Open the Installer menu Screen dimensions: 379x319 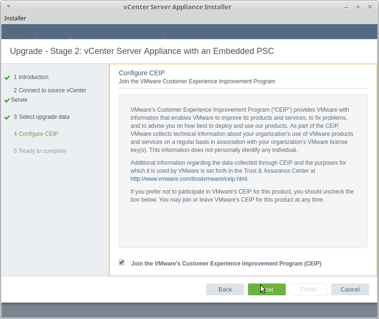[x=15, y=18]
